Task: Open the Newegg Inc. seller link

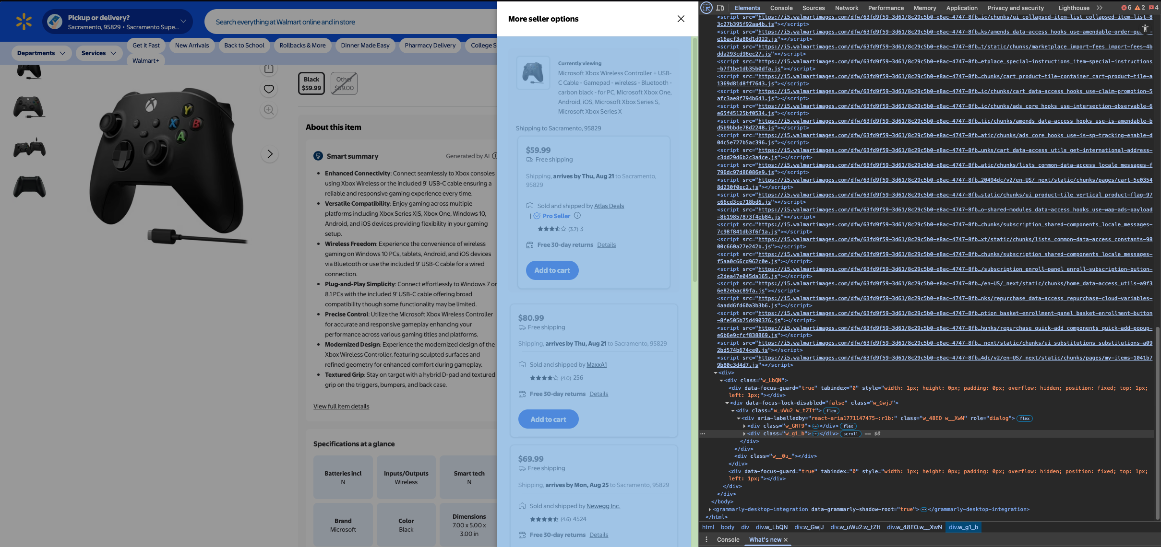Action: pyautogui.click(x=603, y=506)
